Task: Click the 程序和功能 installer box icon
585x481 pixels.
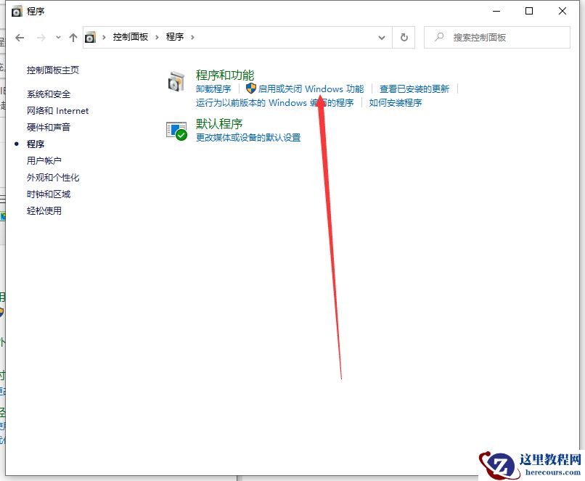Action: [176, 82]
